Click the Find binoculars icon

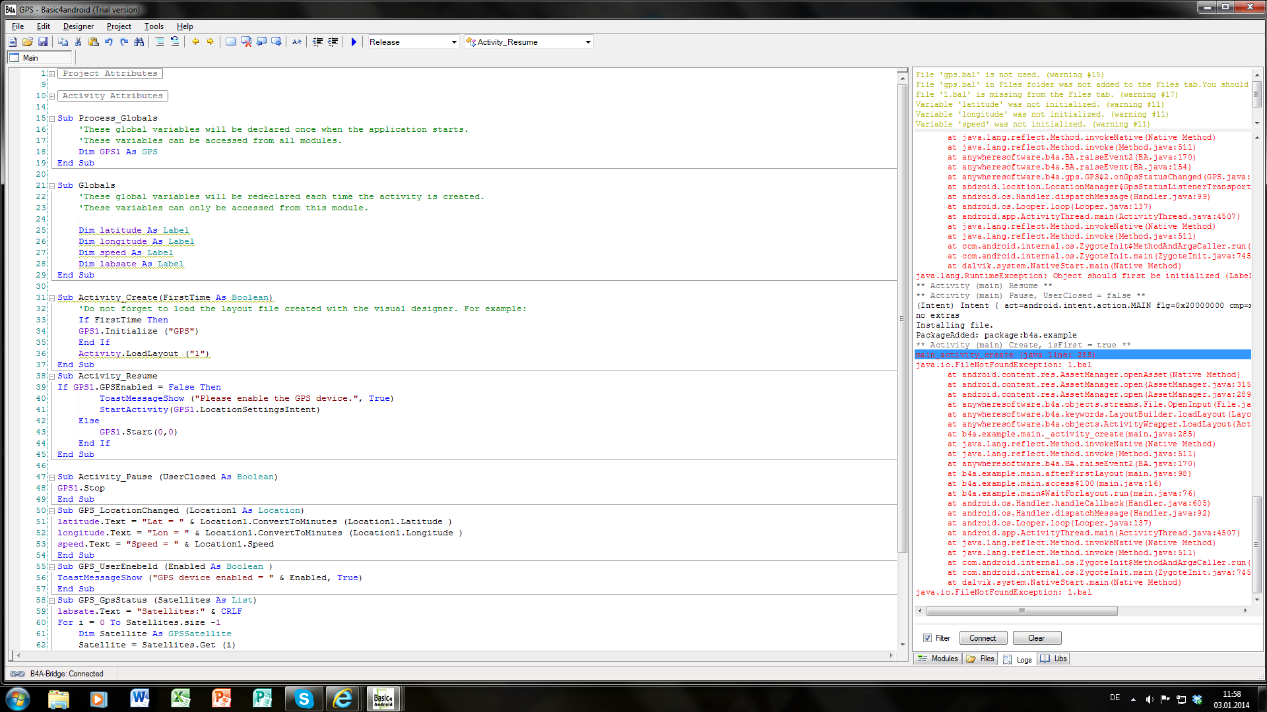(139, 42)
